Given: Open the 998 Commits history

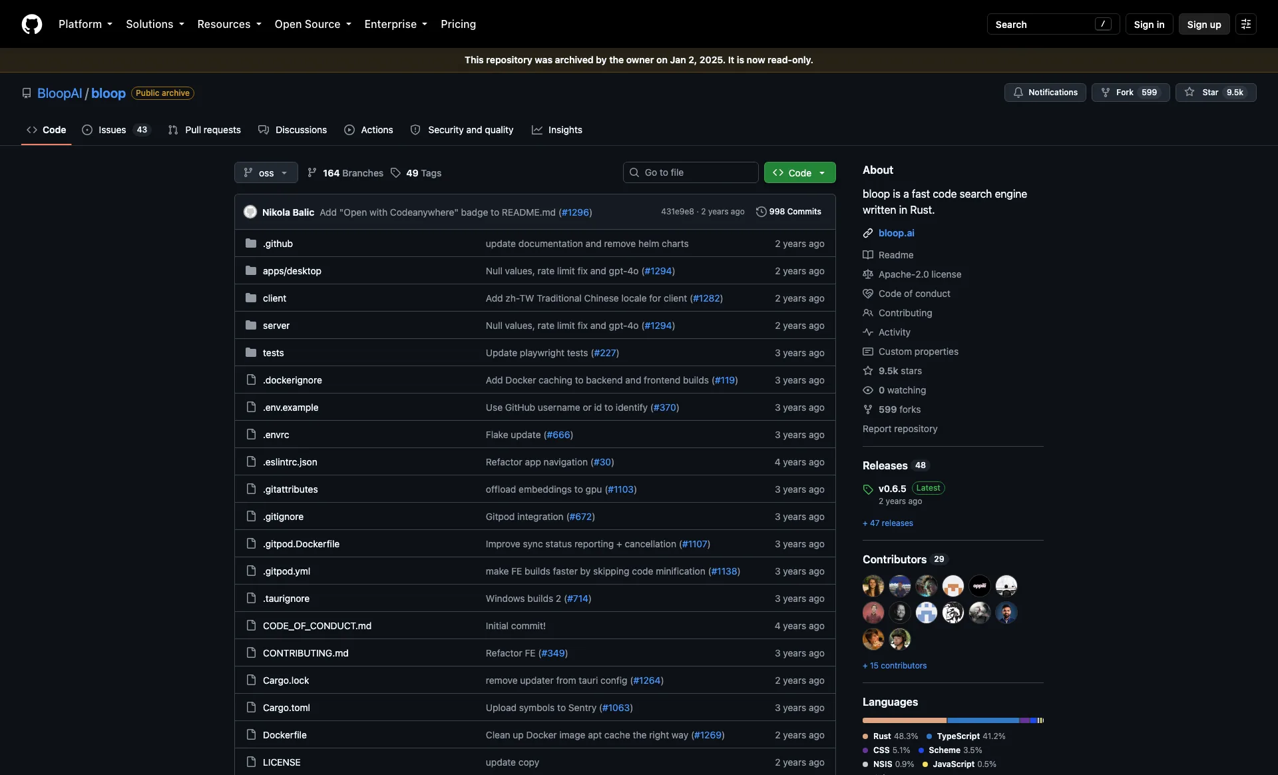Looking at the screenshot, I should tap(789, 212).
